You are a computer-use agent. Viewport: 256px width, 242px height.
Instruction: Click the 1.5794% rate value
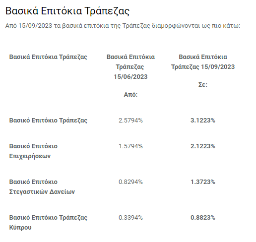130,146
